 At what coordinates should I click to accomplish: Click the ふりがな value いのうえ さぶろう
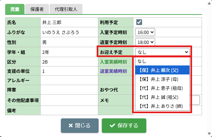[x=61, y=32]
